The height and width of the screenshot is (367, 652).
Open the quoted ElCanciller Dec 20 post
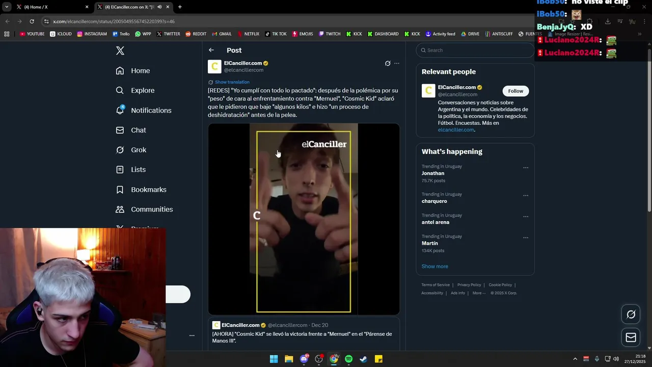coord(304,334)
